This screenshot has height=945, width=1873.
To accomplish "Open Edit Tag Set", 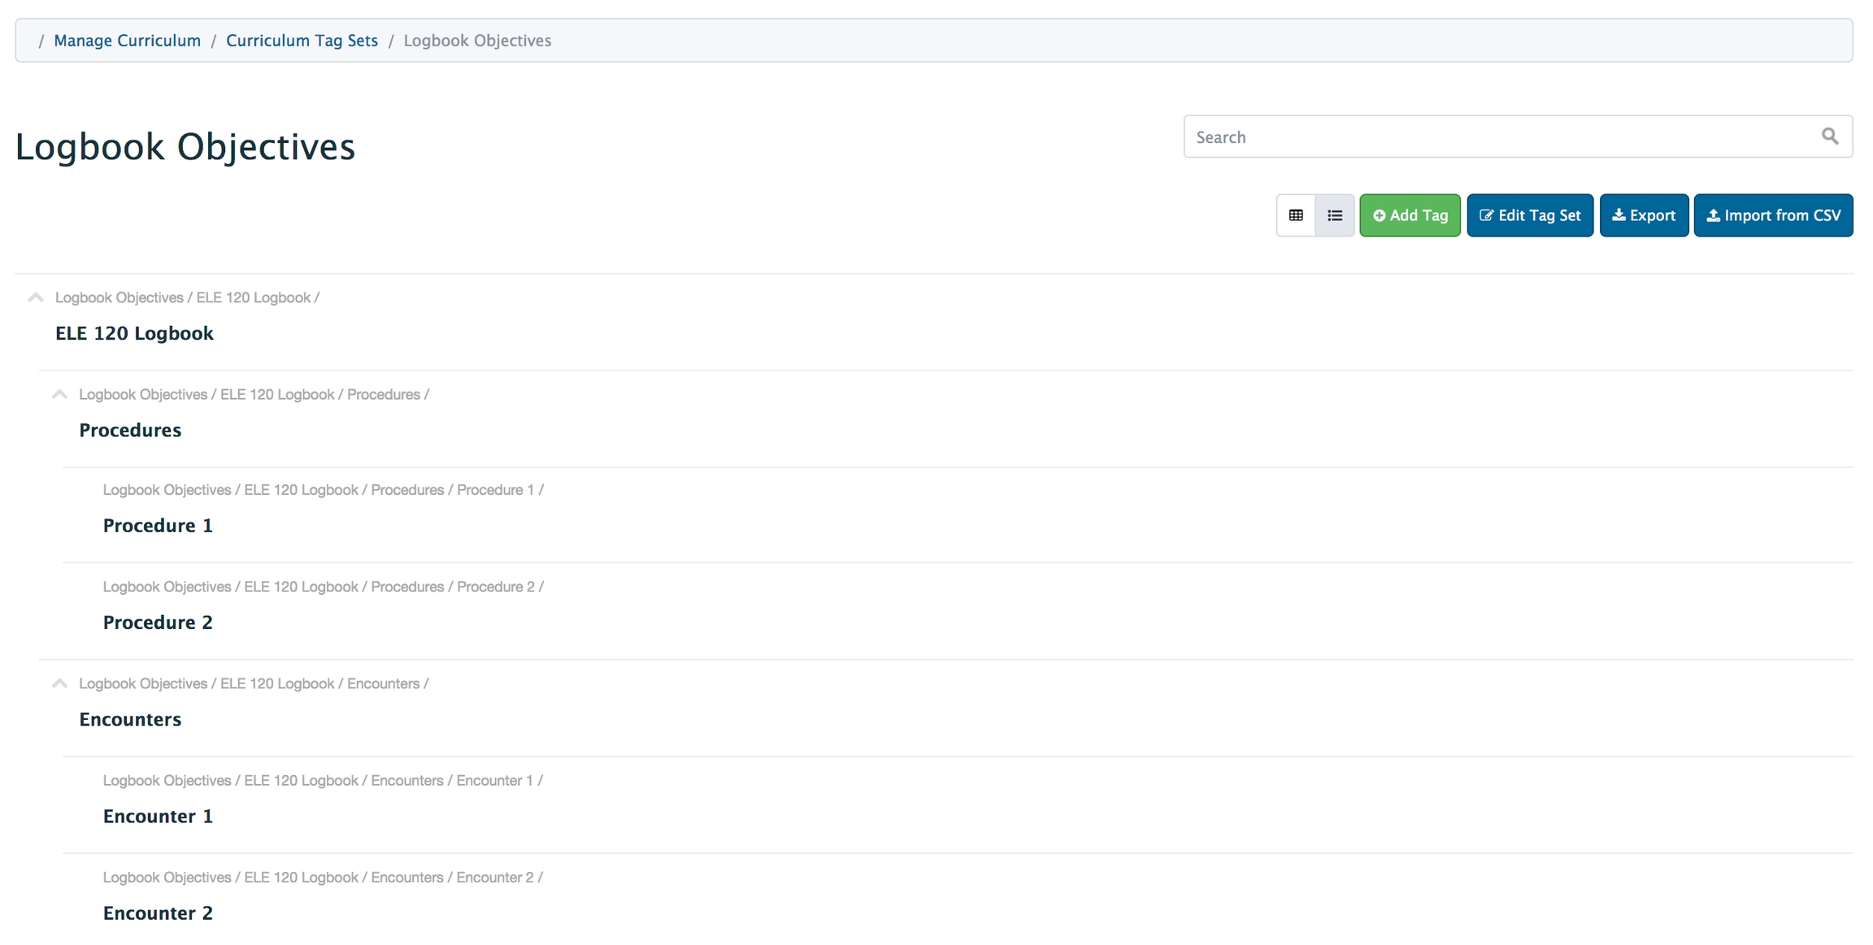I will point(1529,215).
